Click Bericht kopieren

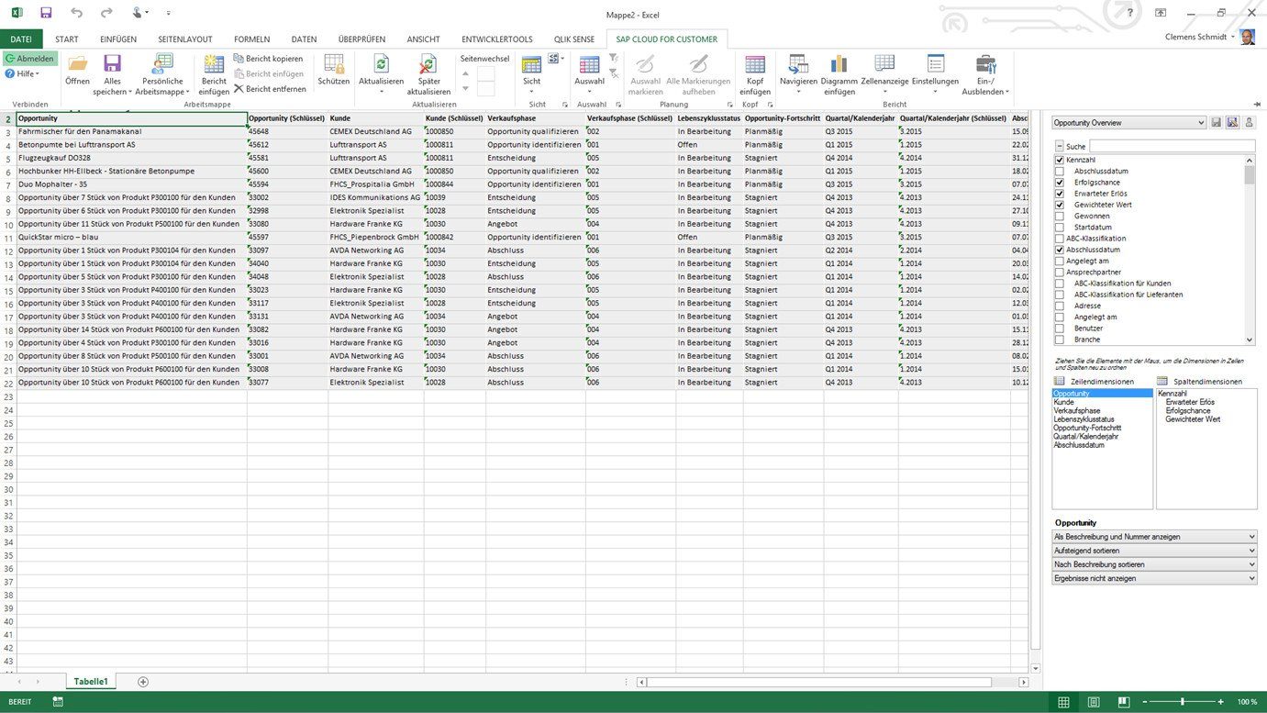click(x=268, y=58)
